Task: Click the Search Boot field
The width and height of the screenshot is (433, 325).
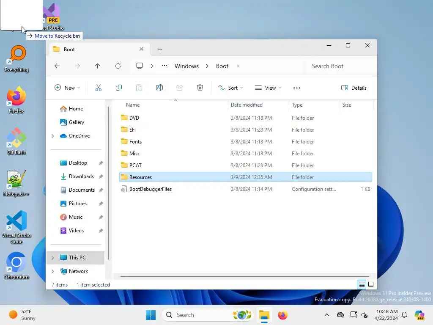Action: pos(340,66)
